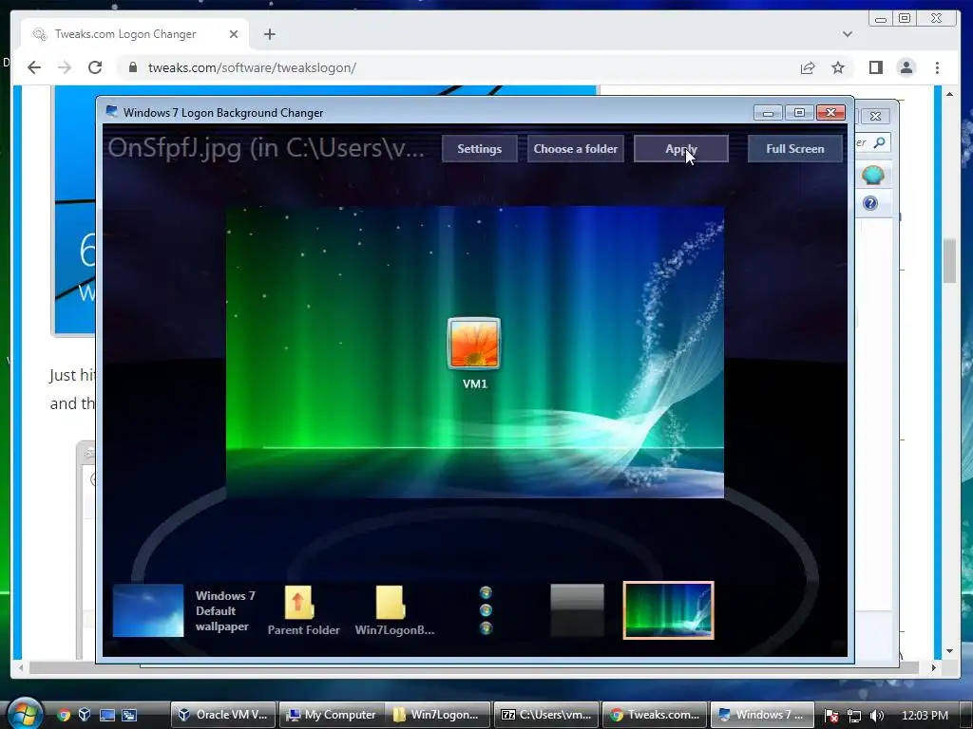Viewport: 973px width, 729px height.
Task: Click the 12:03 PM system clock
Action: 925,716
